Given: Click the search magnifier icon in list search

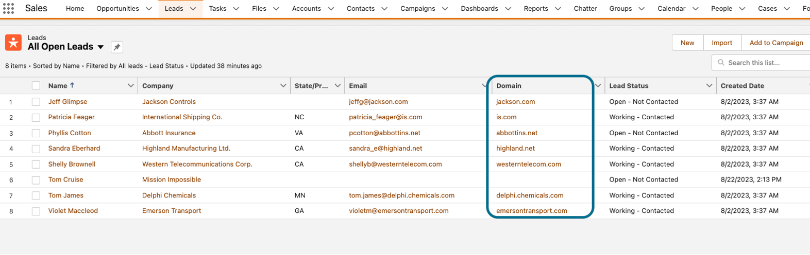Looking at the screenshot, I should [720, 63].
